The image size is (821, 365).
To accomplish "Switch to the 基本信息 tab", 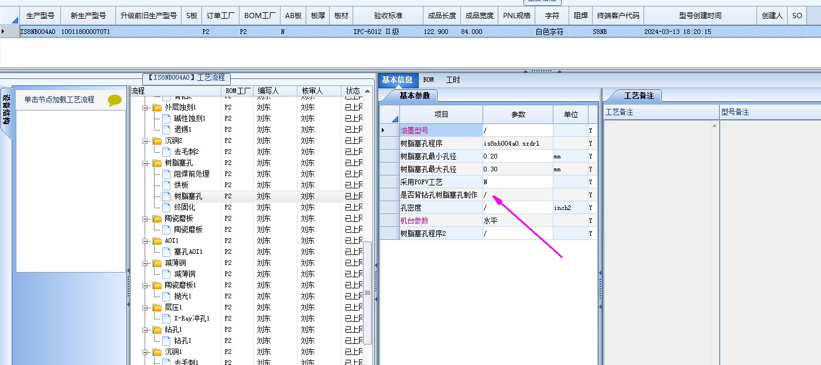I will pos(397,80).
